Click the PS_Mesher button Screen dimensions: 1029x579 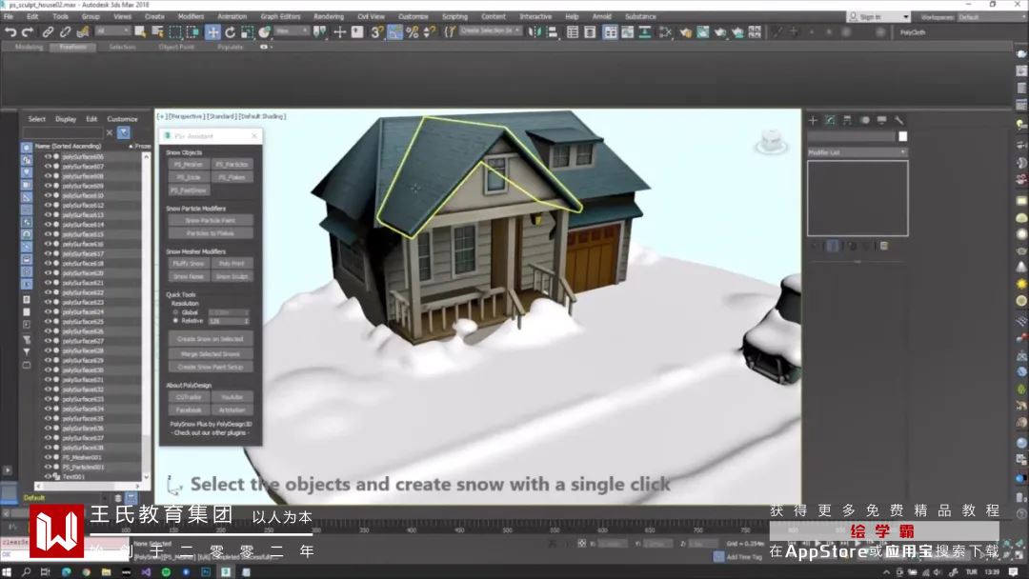[x=189, y=165]
